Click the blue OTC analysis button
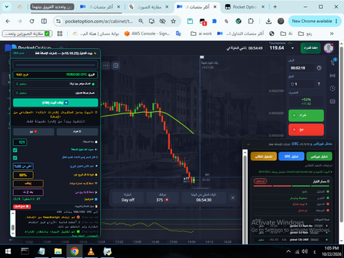The width and height of the screenshot is (344, 258). pos(291,156)
